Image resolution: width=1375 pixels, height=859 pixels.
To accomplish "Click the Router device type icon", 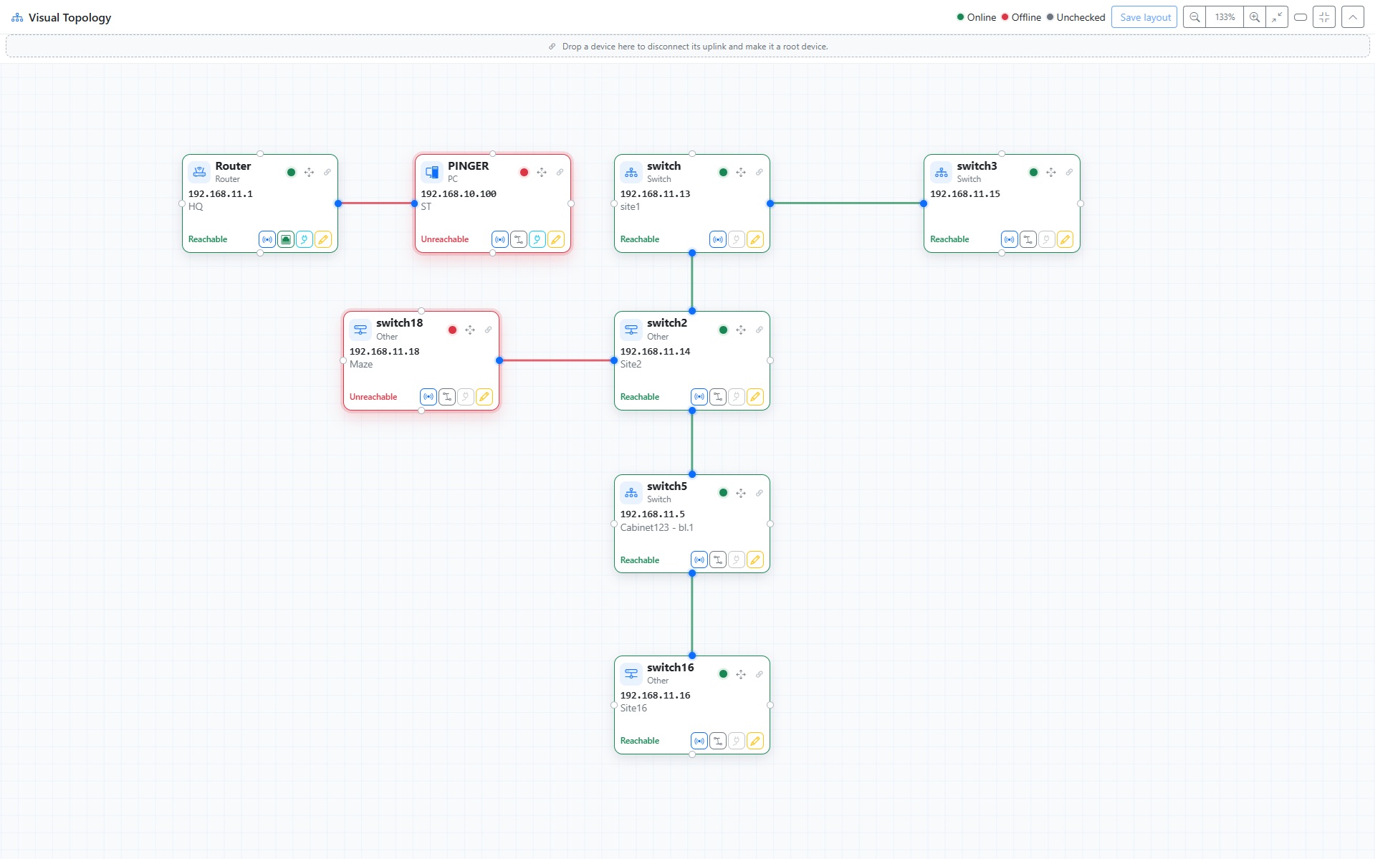I will pos(200,172).
